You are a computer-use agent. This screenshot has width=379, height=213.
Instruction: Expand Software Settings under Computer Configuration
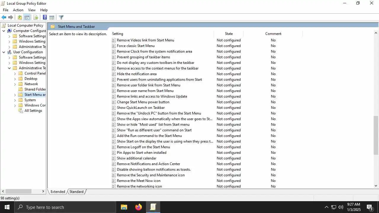point(9,36)
